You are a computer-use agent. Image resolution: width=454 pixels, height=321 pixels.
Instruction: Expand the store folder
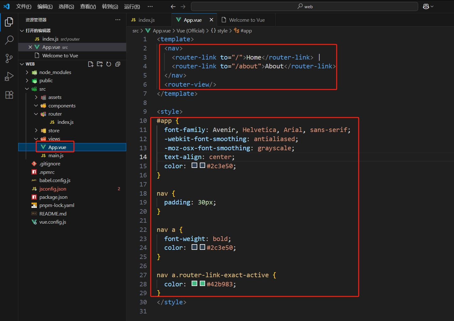click(53, 131)
